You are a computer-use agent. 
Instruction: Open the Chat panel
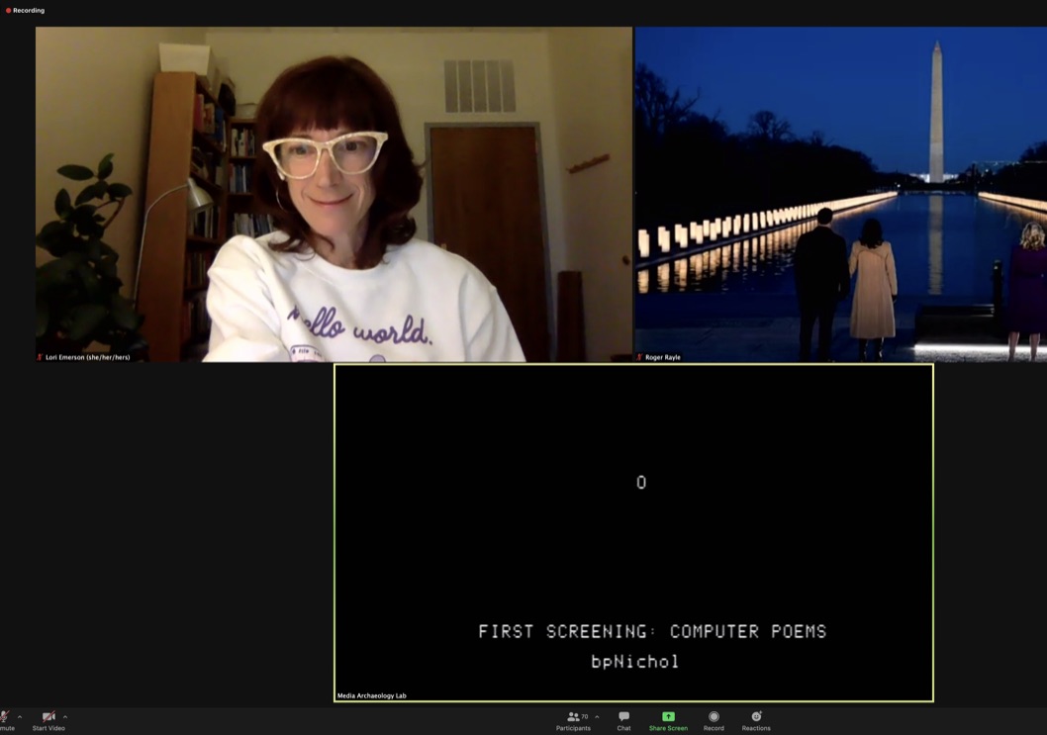623,720
